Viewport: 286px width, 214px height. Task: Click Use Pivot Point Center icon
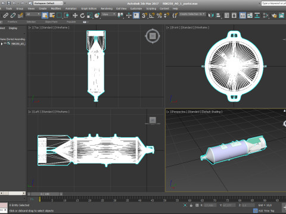(x=120, y=15)
